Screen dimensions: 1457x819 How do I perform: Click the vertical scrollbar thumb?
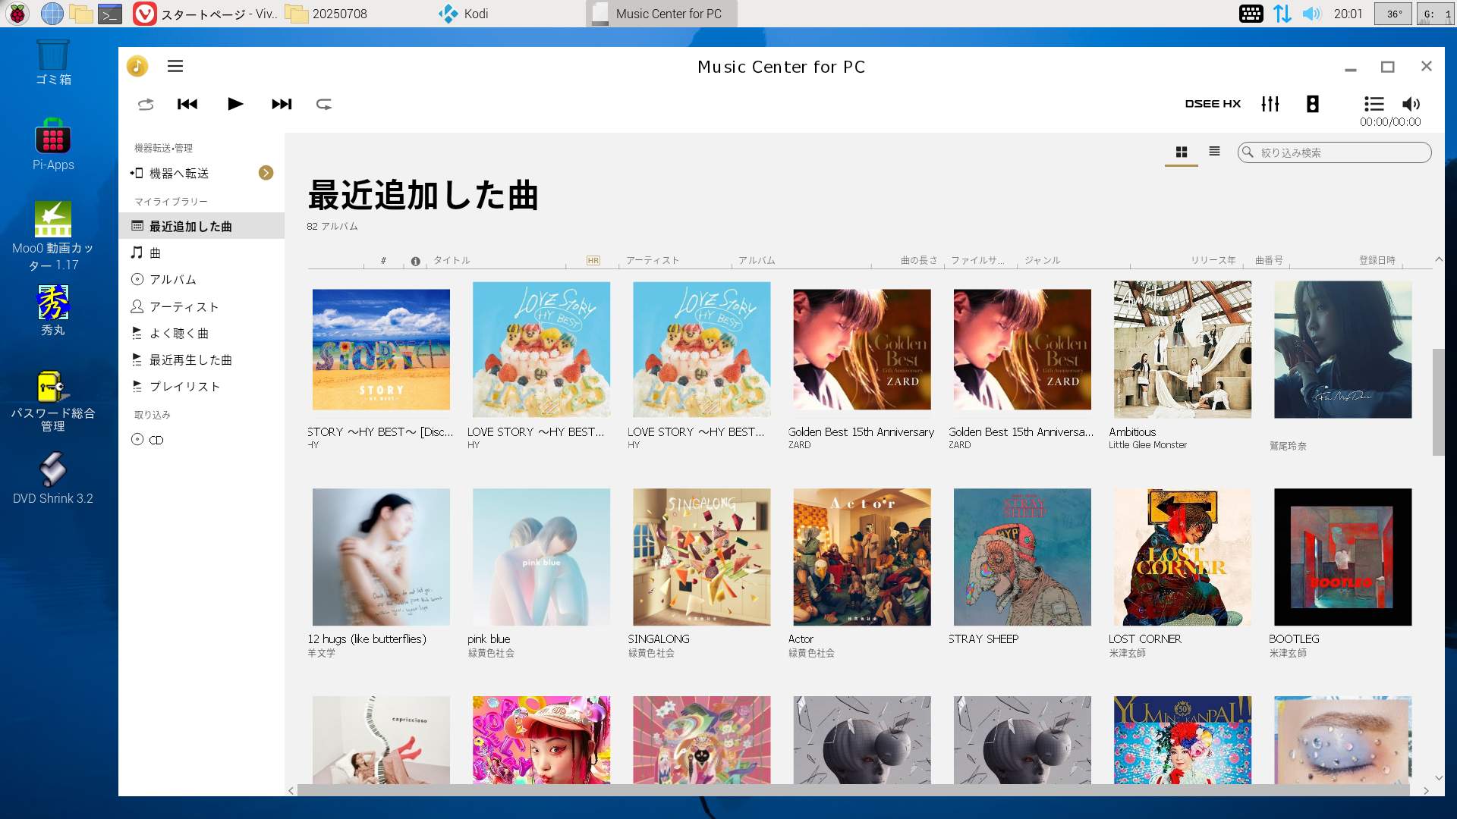point(1438,402)
